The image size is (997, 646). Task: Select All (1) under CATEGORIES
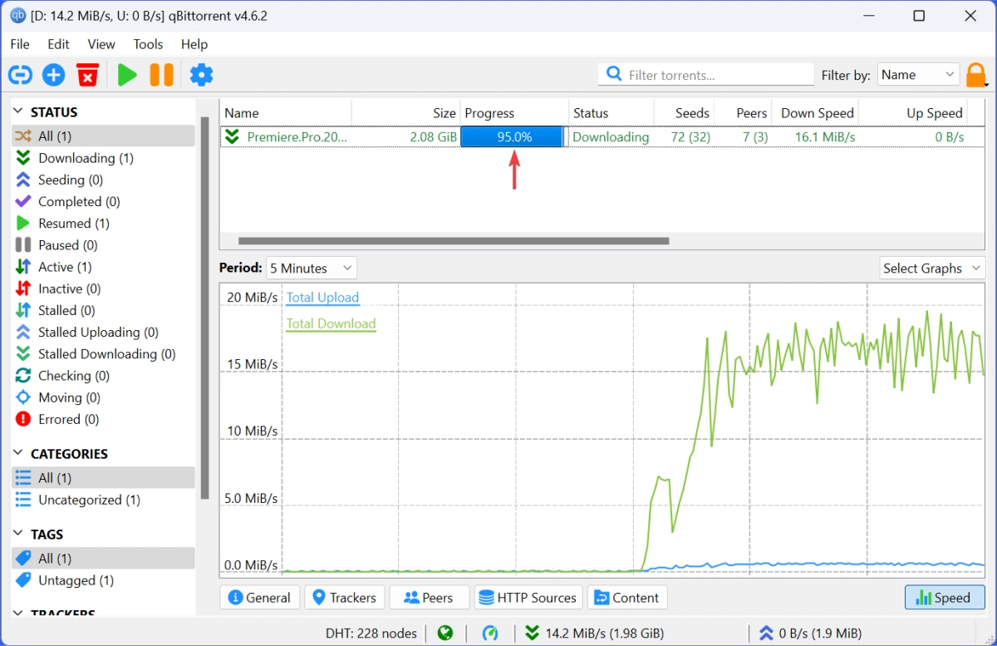pos(103,478)
